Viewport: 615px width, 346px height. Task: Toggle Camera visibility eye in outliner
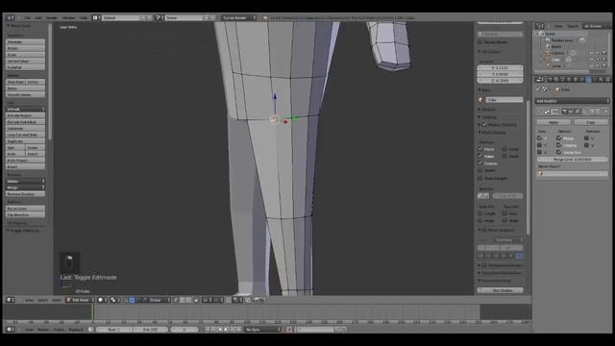[x=592, y=53]
